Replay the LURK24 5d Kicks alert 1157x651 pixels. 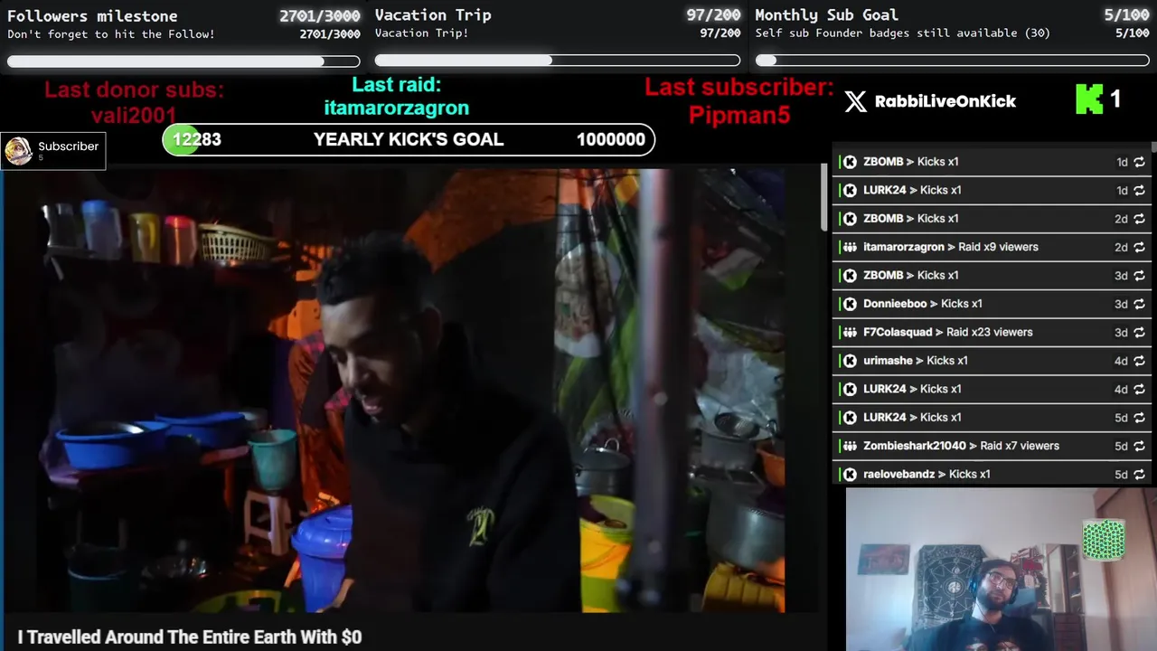1139,418
